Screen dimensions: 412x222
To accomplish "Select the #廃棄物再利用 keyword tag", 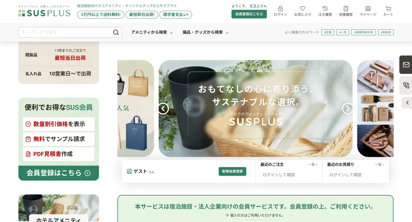I will click(x=363, y=32).
